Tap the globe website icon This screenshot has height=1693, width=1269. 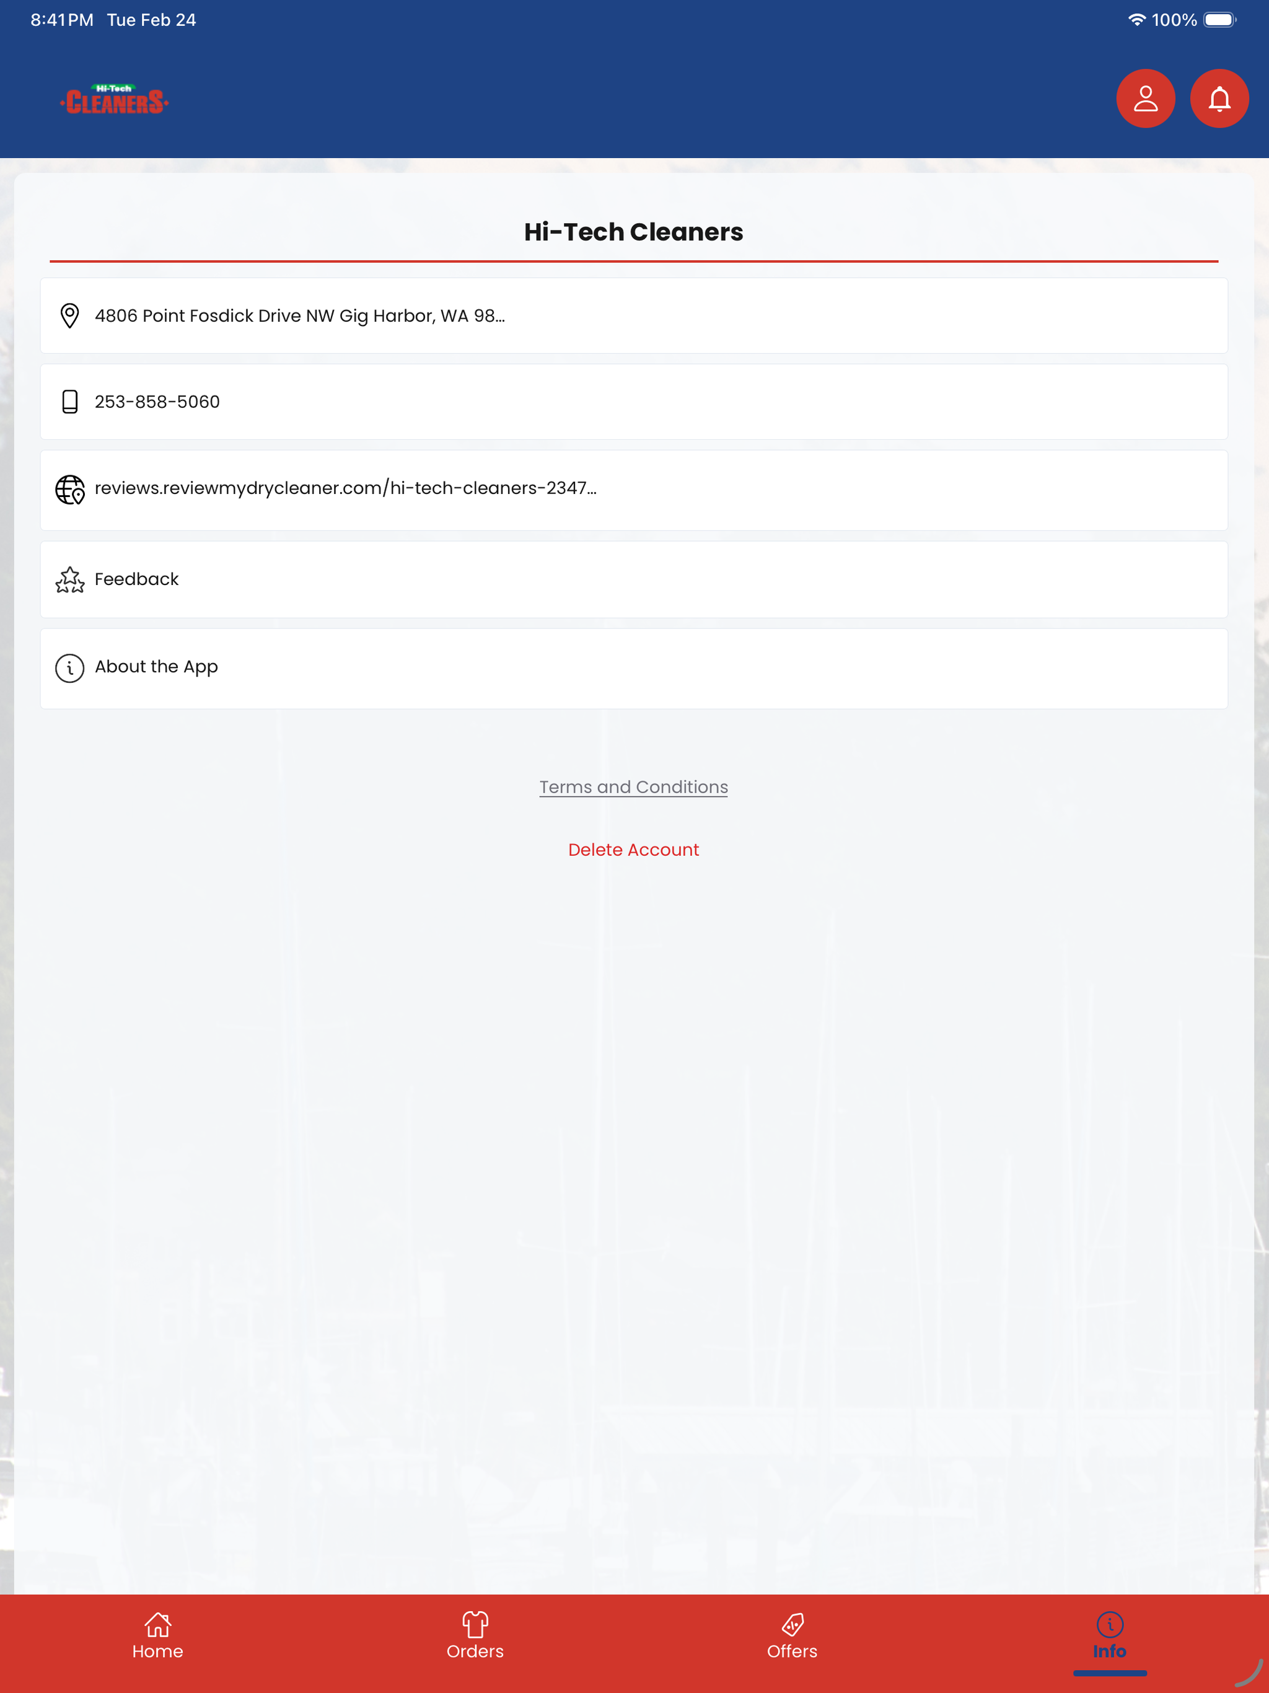click(x=69, y=490)
